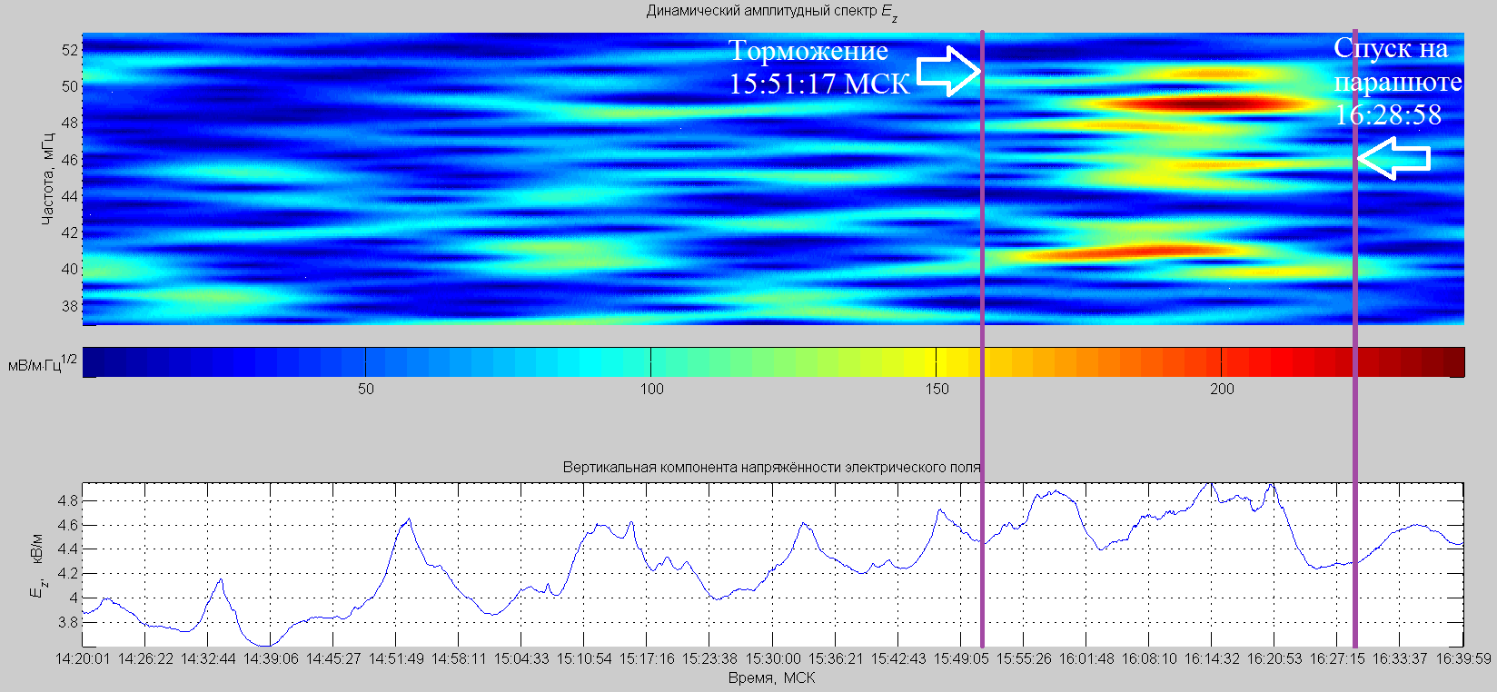Click the 'Частота, мГц' y-axis label
Image resolution: width=1497 pixels, height=692 pixels.
[47, 178]
